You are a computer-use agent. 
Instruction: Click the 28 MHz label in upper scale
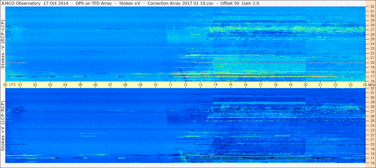tap(372, 25)
